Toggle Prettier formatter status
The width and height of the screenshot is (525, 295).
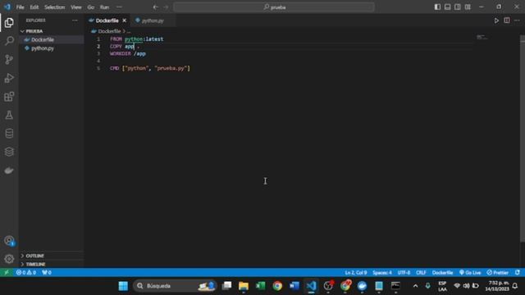coord(498,273)
